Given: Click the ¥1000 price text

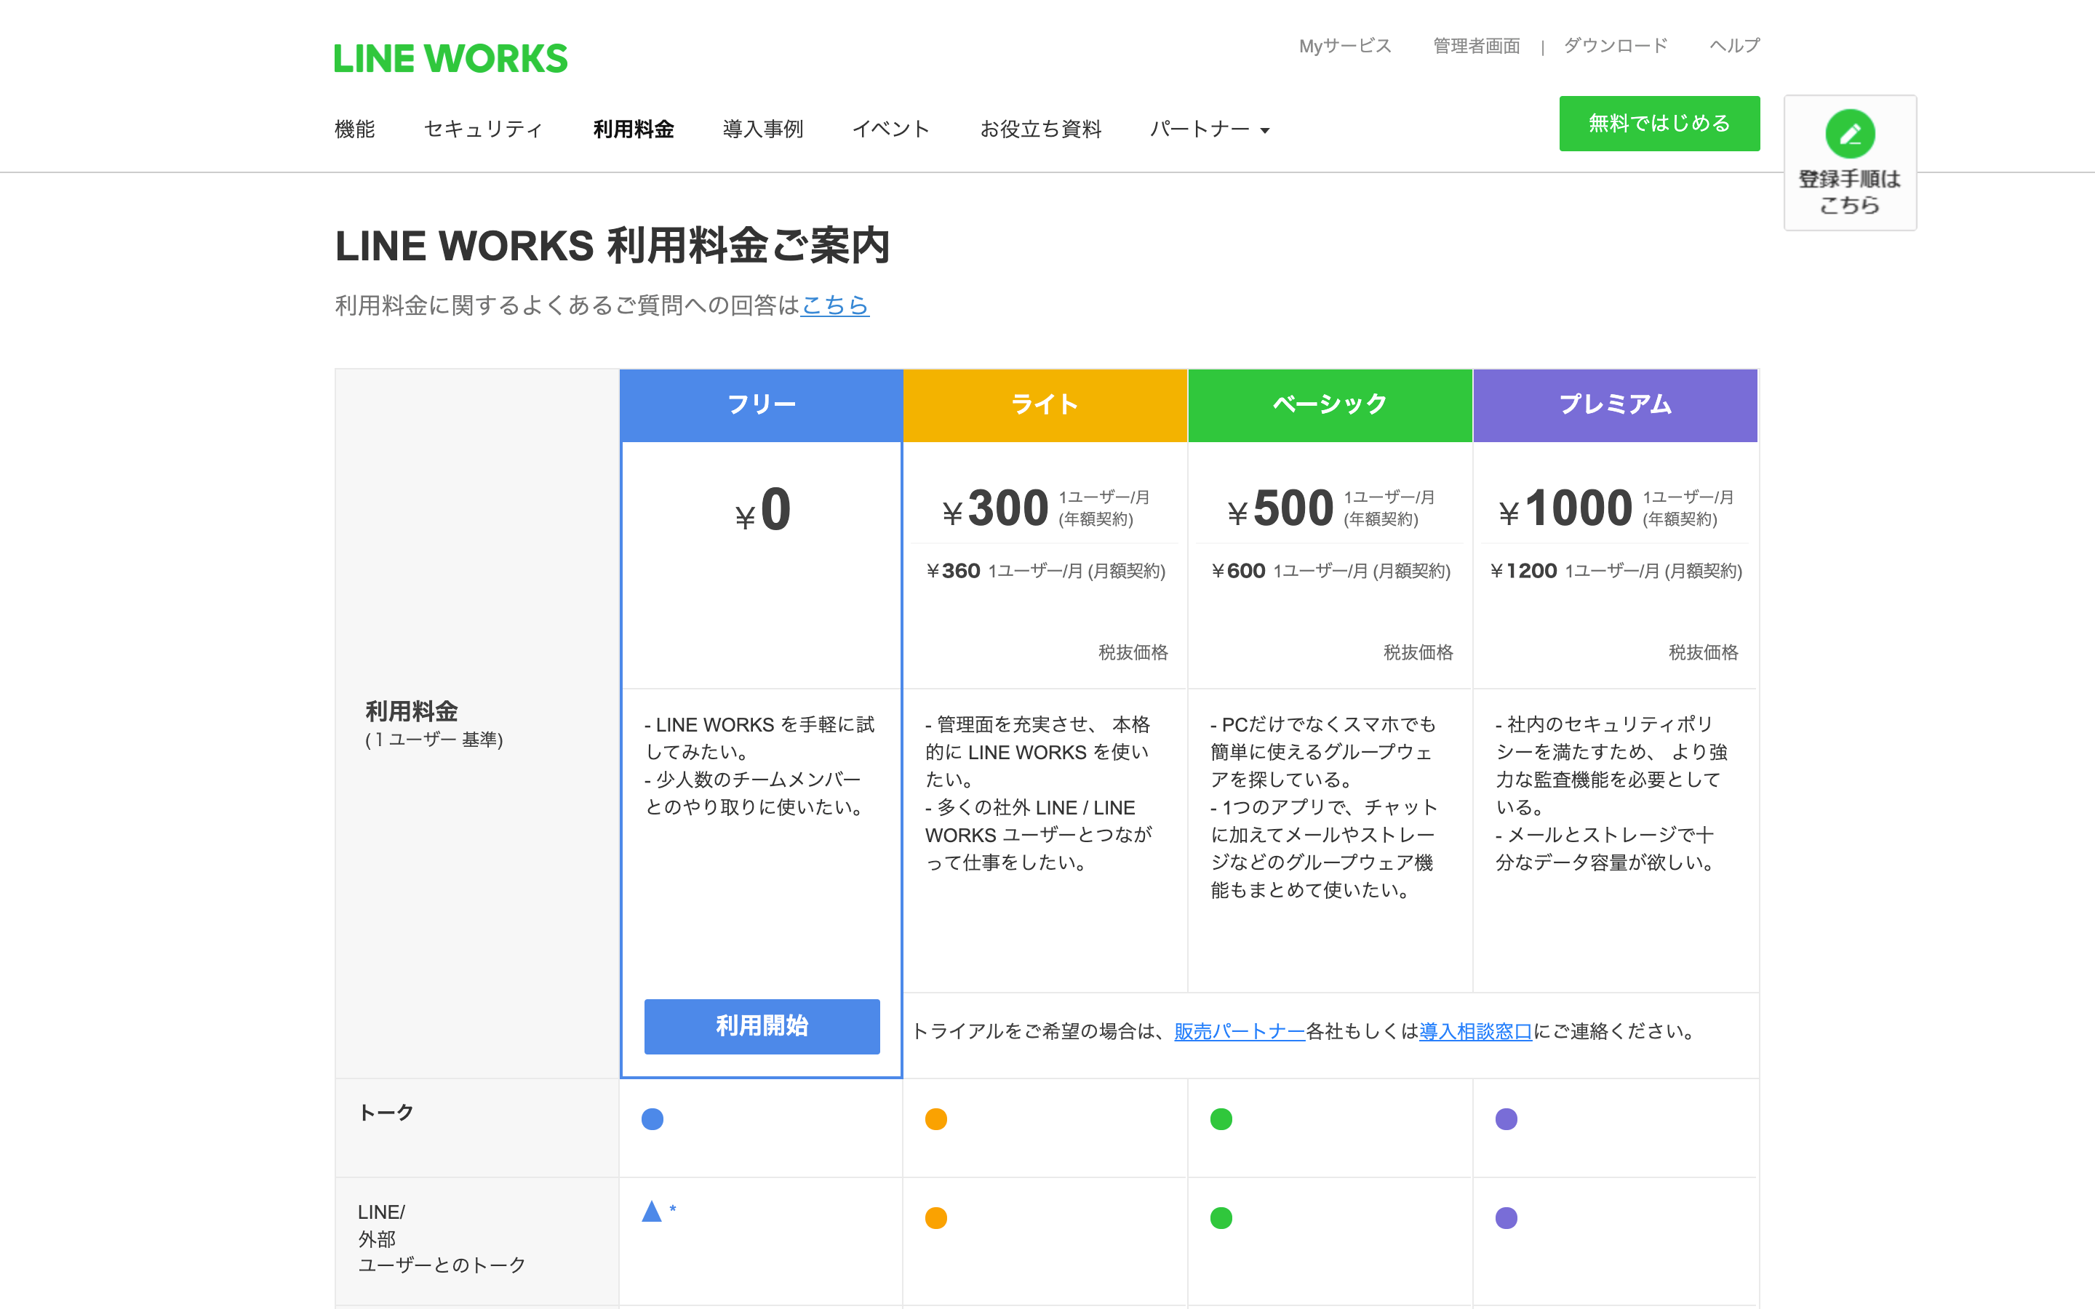Looking at the screenshot, I should (1565, 508).
